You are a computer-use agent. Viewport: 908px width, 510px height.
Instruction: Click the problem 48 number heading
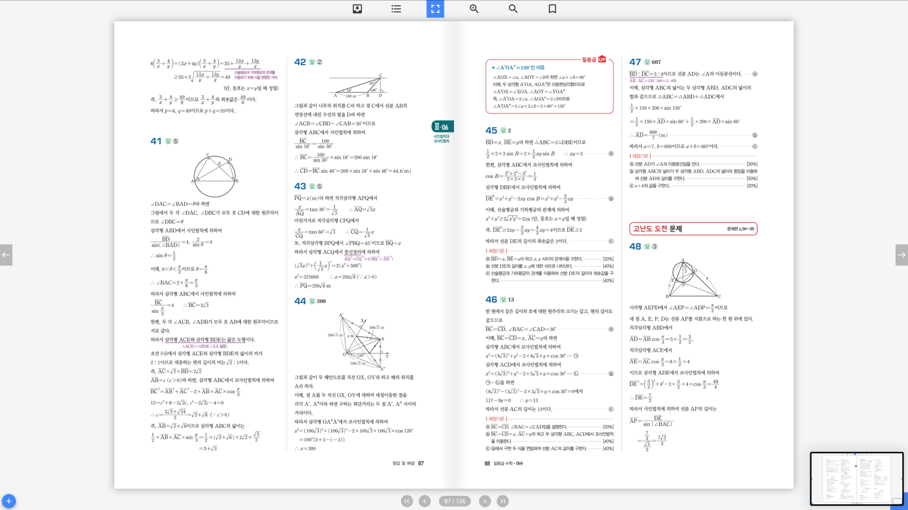point(635,246)
